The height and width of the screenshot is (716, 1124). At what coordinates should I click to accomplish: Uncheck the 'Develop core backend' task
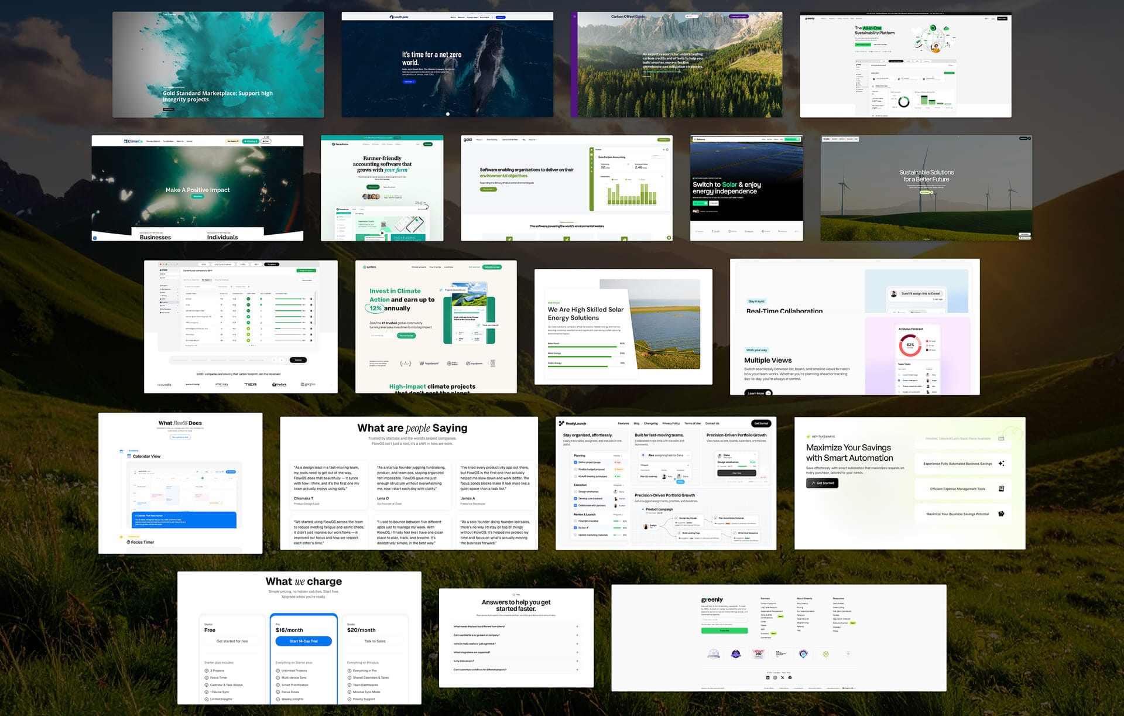point(575,498)
